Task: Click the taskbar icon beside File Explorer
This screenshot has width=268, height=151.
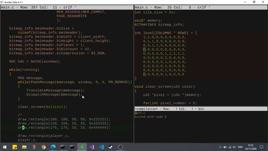Action: [34, 147]
